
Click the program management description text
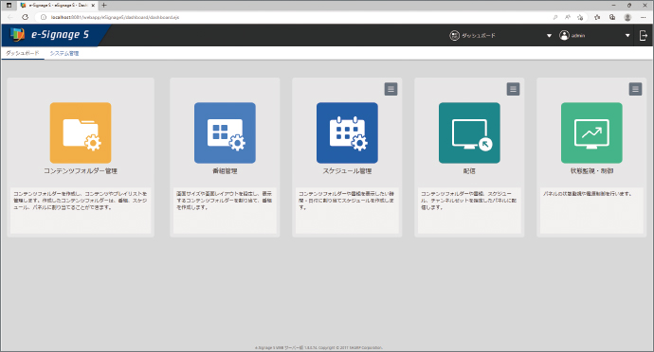pyautogui.click(x=225, y=201)
